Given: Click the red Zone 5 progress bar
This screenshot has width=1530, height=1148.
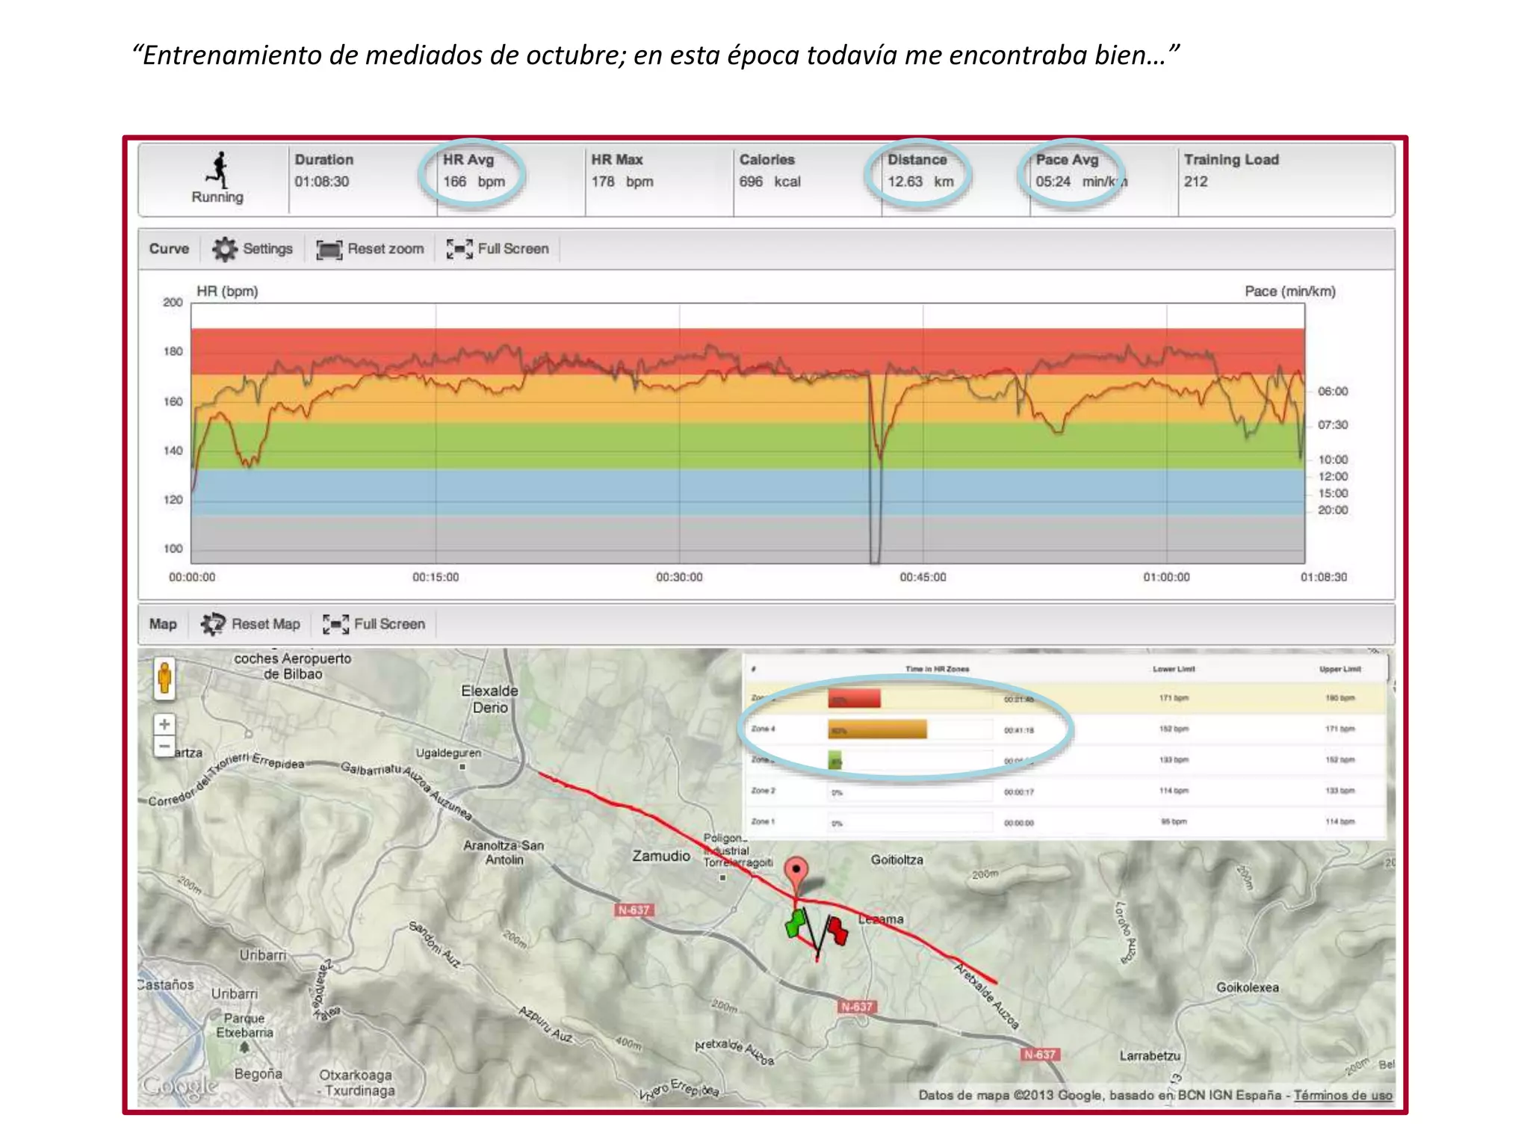Looking at the screenshot, I should tap(854, 699).
